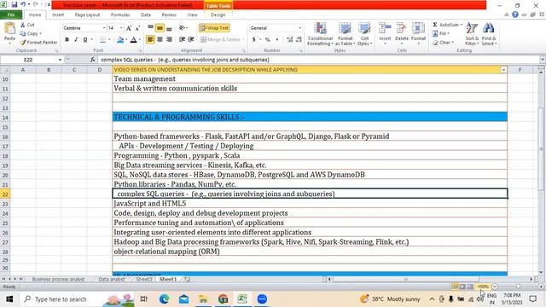
Task: Click the font color A icon
Action: coord(133,40)
